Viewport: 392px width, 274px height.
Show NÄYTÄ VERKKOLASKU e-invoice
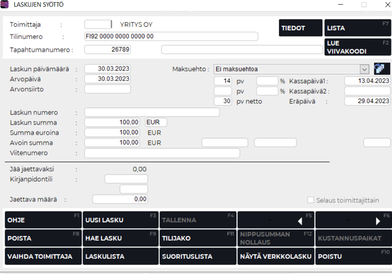click(275, 257)
